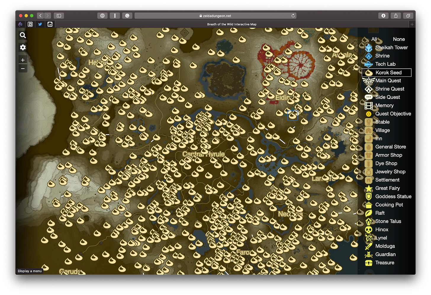Screen dimensions: 431x295
Task: Toggle General Store icon
Action: pyautogui.click(x=369, y=147)
